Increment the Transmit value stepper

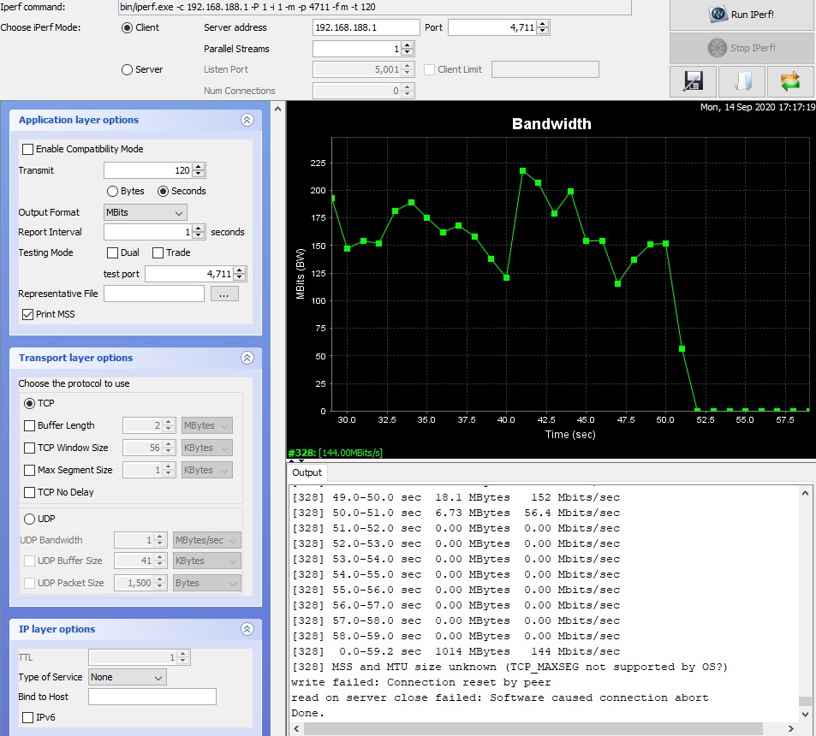tap(199, 167)
